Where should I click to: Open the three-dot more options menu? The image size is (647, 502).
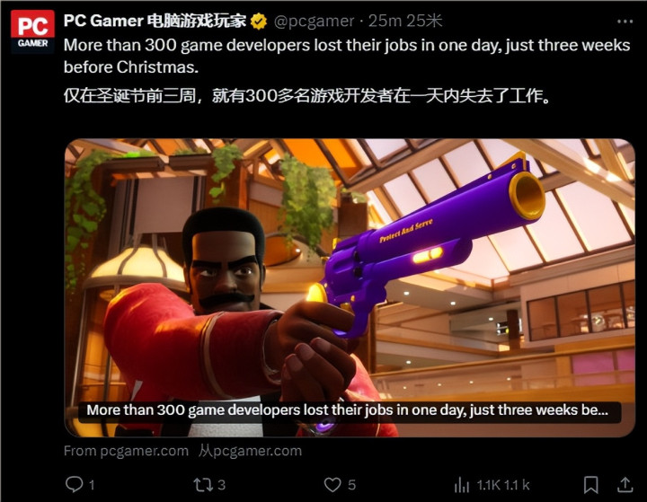coord(625,22)
